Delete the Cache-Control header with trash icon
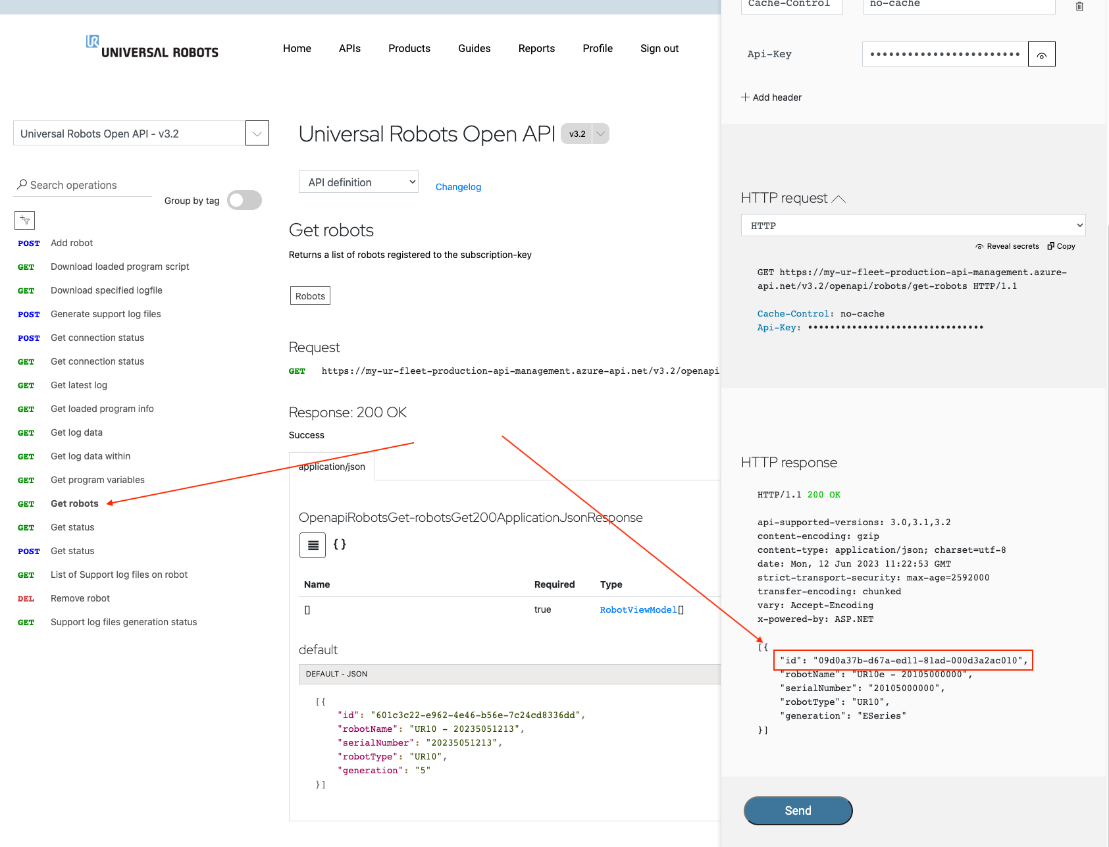The image size is (1109, 847). tap(1079, 7)
